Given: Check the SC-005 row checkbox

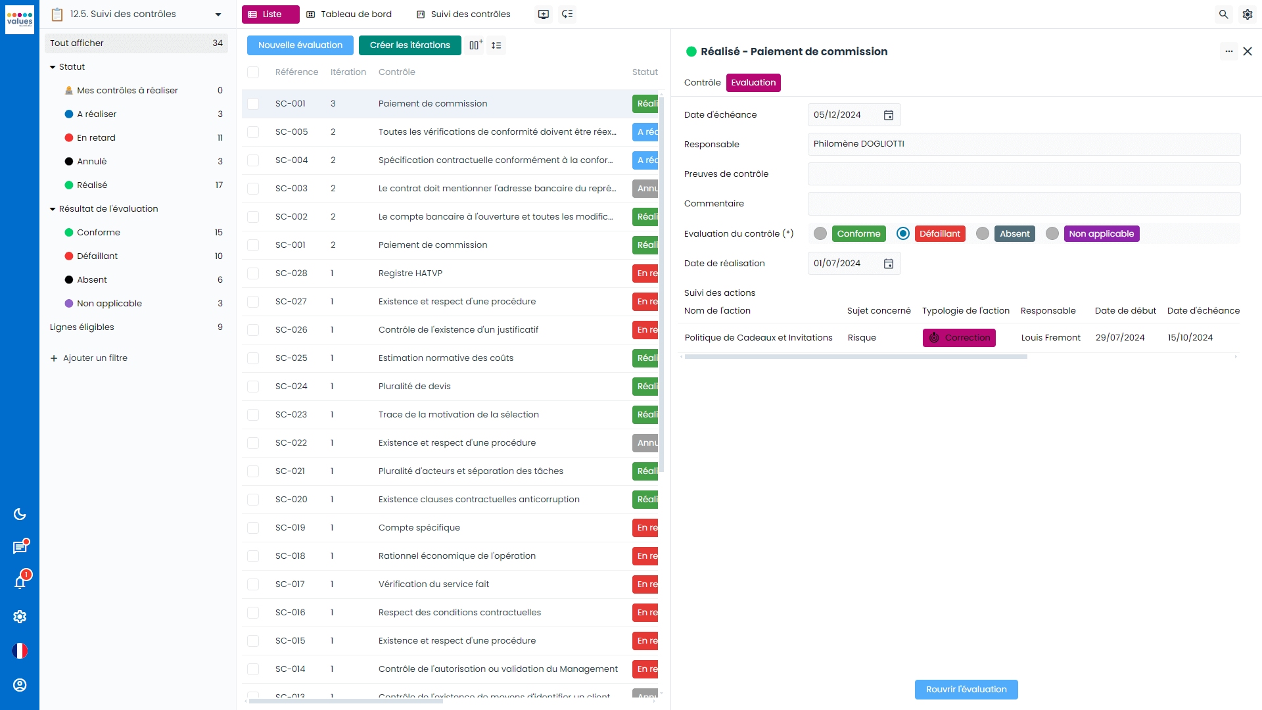Looking at the screenshot, I should coord(253,132).
